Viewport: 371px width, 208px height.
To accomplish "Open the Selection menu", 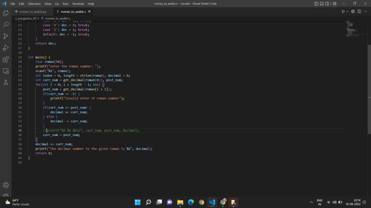I will point(34,4).
